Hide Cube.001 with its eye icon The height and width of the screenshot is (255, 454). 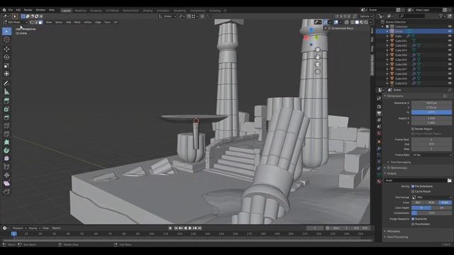450,40
